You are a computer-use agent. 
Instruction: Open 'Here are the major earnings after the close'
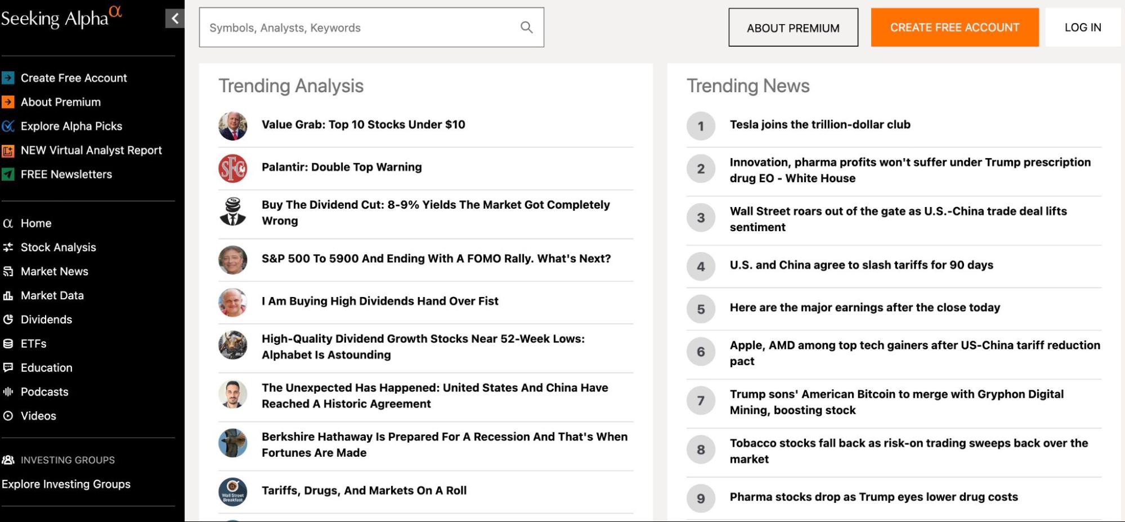point(865,308)
